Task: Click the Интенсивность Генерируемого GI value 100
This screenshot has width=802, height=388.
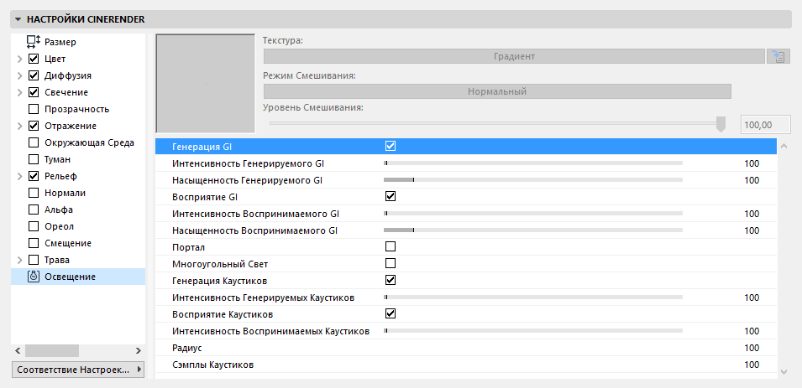Action: pyautogui.click(x=752, y=163)
